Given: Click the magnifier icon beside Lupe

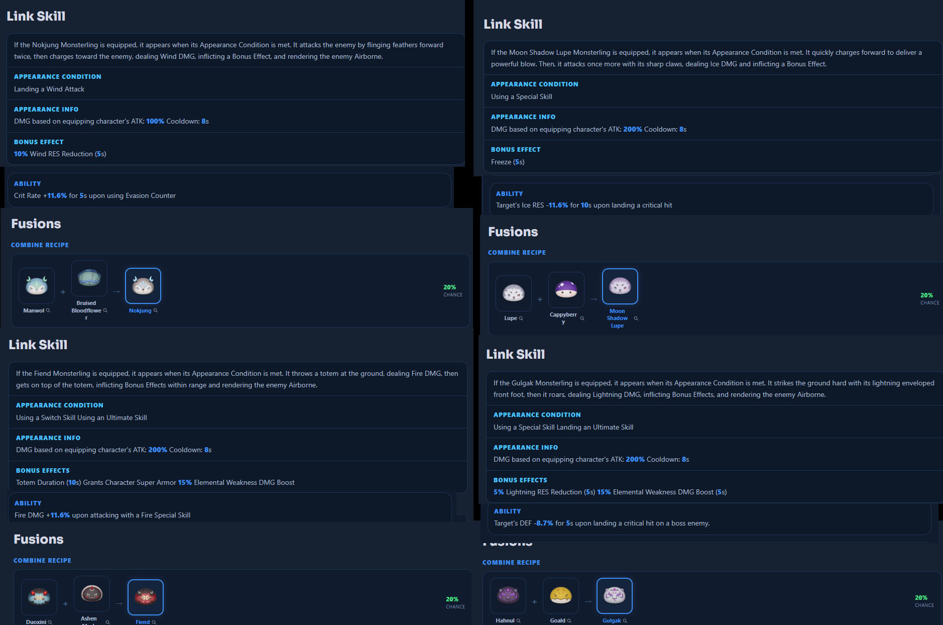Looking at the screenshot, I should click(521, 318).
